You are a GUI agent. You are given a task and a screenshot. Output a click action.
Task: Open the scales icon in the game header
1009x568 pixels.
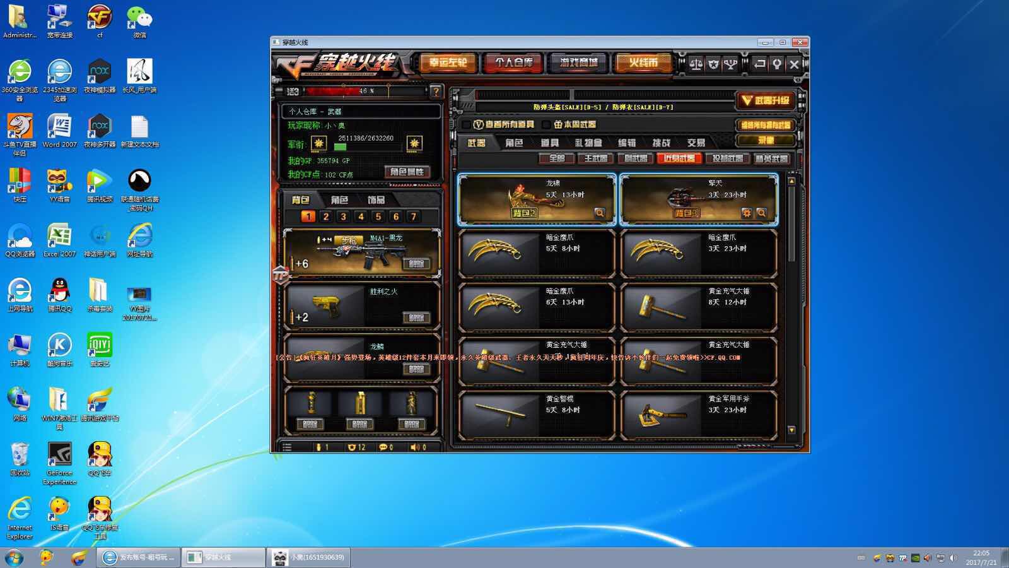pos(696,64)
